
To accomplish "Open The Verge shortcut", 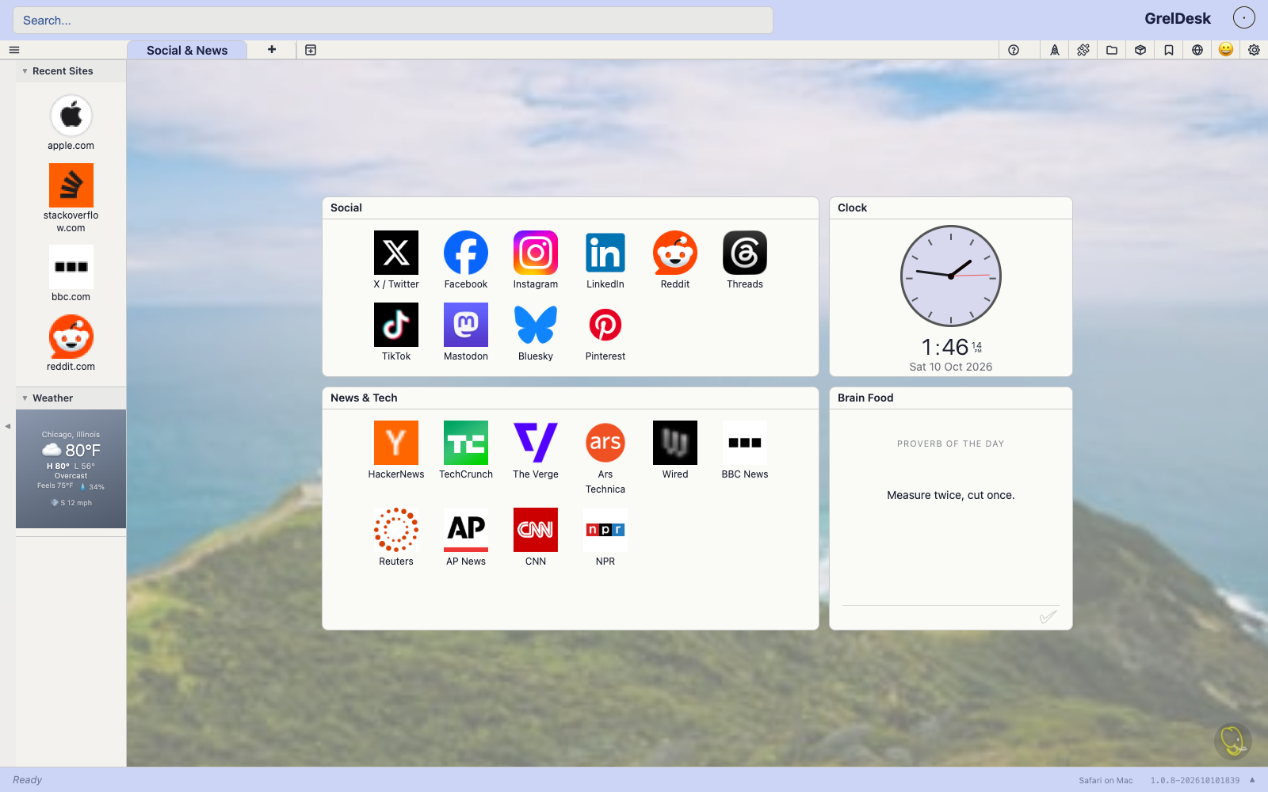I will (536, 451).
